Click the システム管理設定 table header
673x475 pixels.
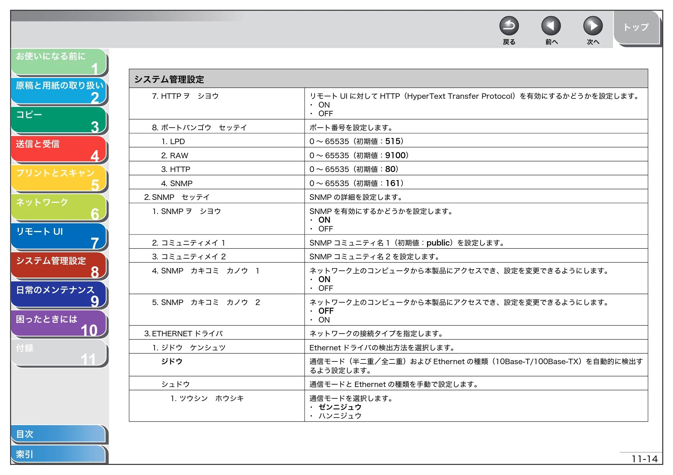pyautogui.click(x=388, y=79)
